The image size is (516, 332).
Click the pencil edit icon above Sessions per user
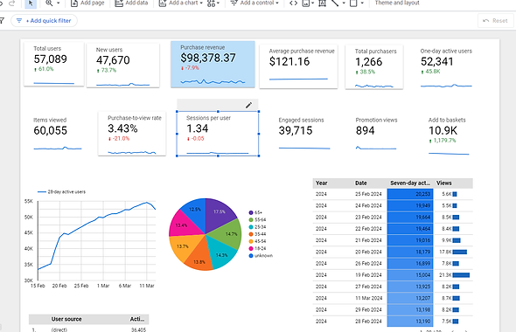[x=248, y=105]
